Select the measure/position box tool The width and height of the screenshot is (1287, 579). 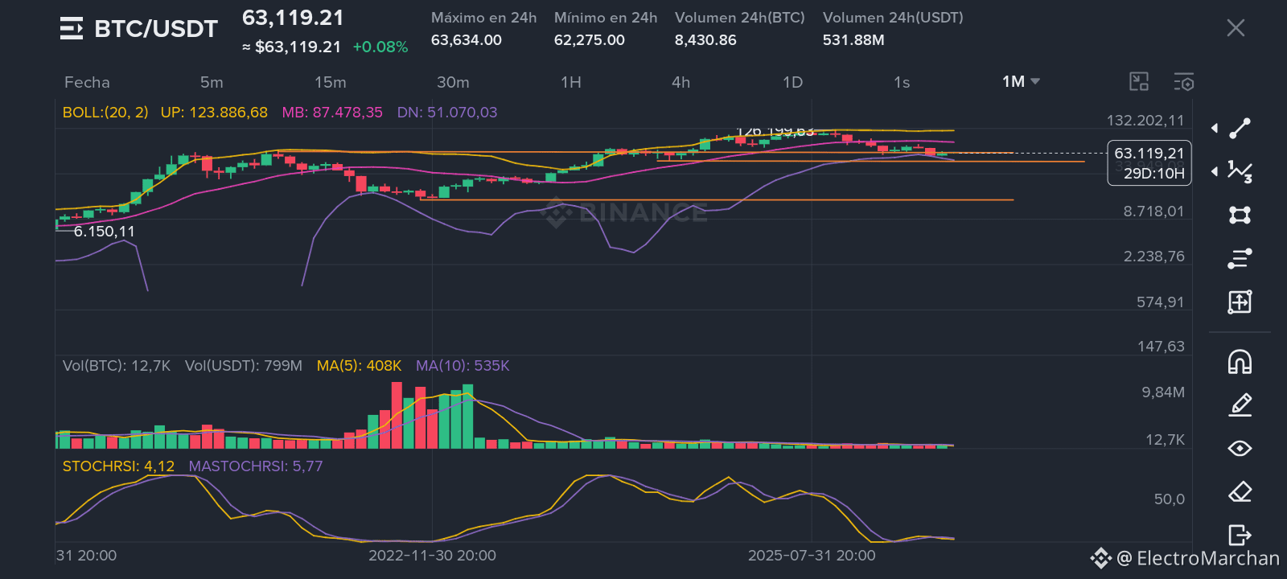tap(1240, 302)
